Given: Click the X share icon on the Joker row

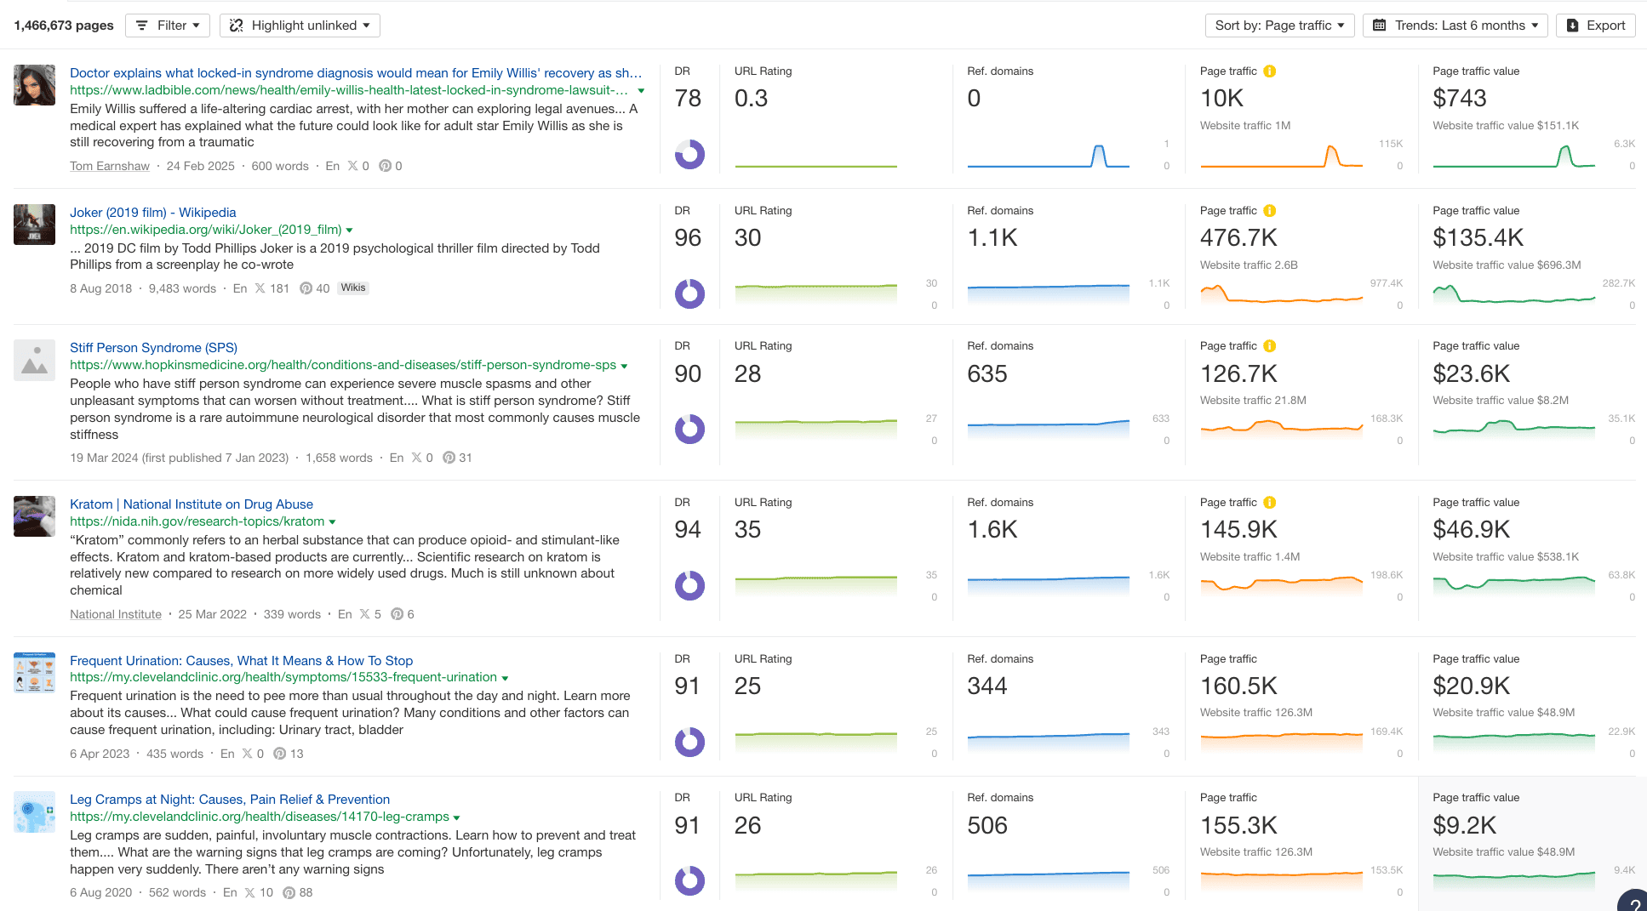Looking at the screenshot, I should click(x=260, y=288).
